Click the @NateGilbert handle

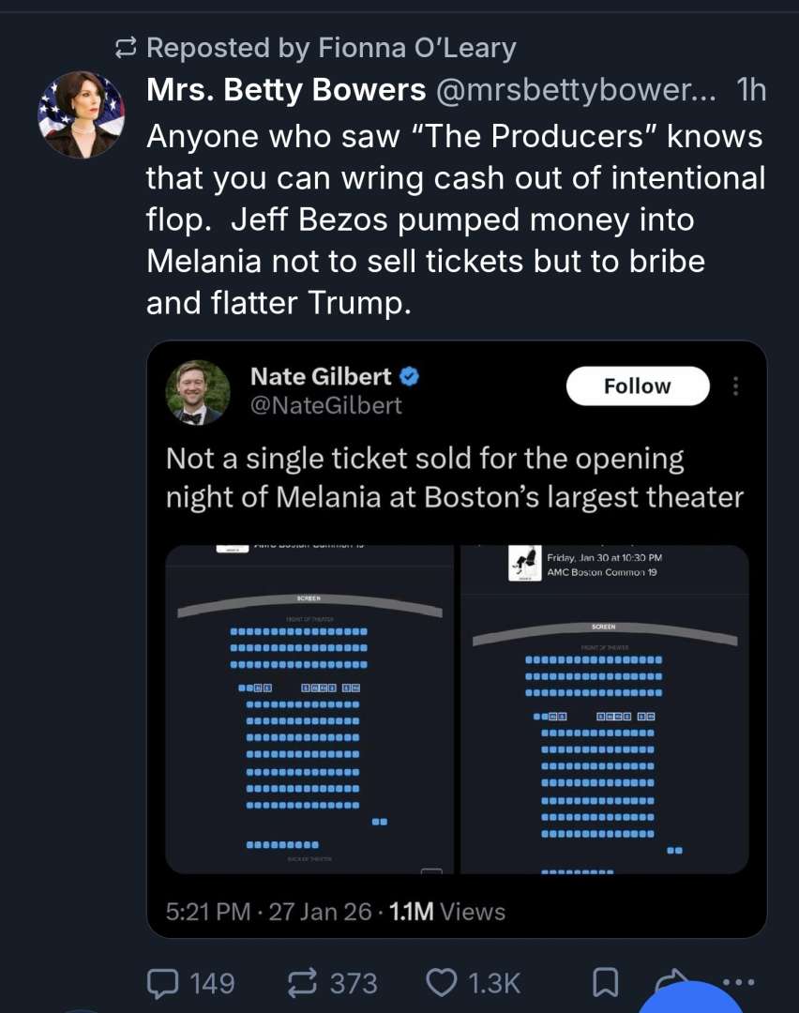click(x=325, y=405)
